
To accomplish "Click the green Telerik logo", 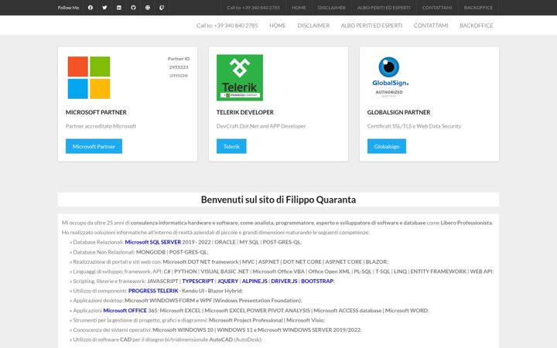I will (x=240, y=77).
